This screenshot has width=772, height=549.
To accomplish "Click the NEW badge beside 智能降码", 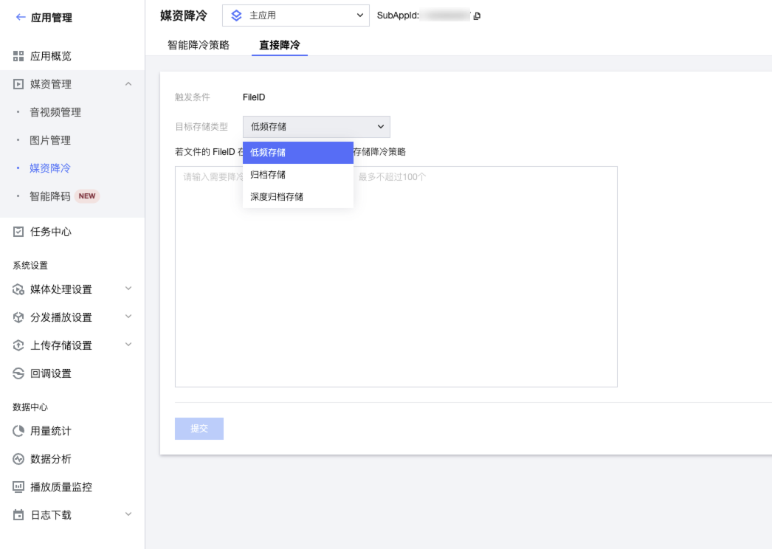I will (87, 196).
